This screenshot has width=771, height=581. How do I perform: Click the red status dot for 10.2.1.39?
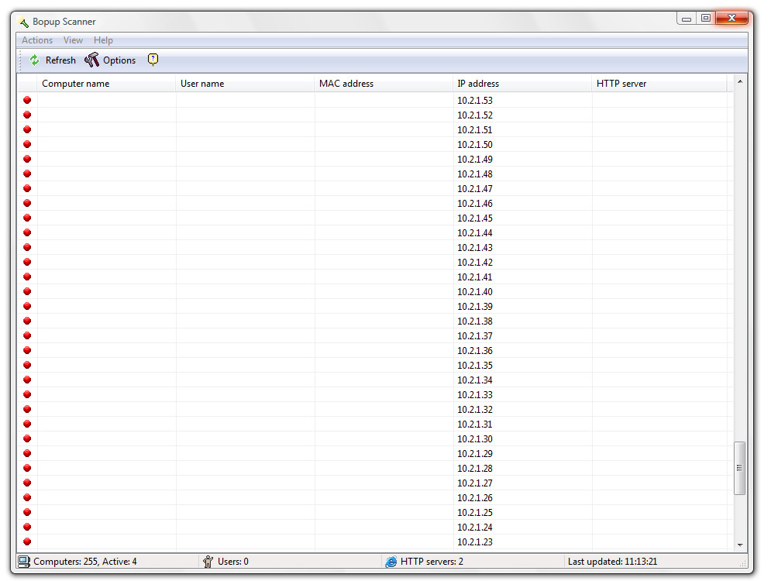27,306
